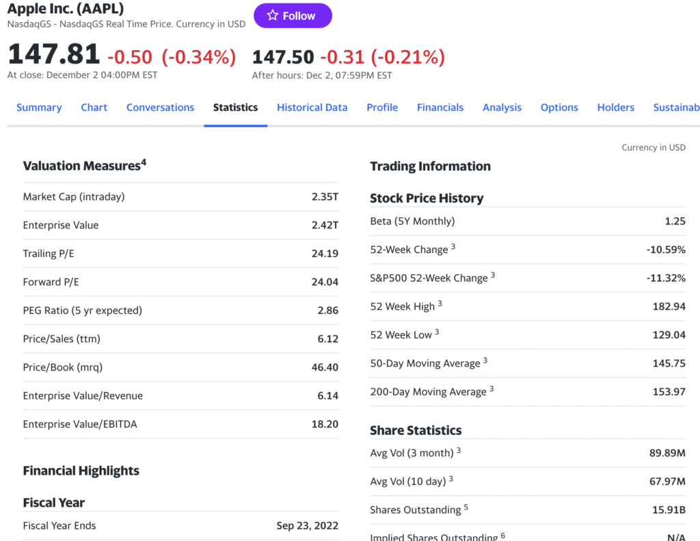This screenshot has height=541, width=700.
Task: Click the Apple Inc. (AAPL) title
Action: coord(66,9)
